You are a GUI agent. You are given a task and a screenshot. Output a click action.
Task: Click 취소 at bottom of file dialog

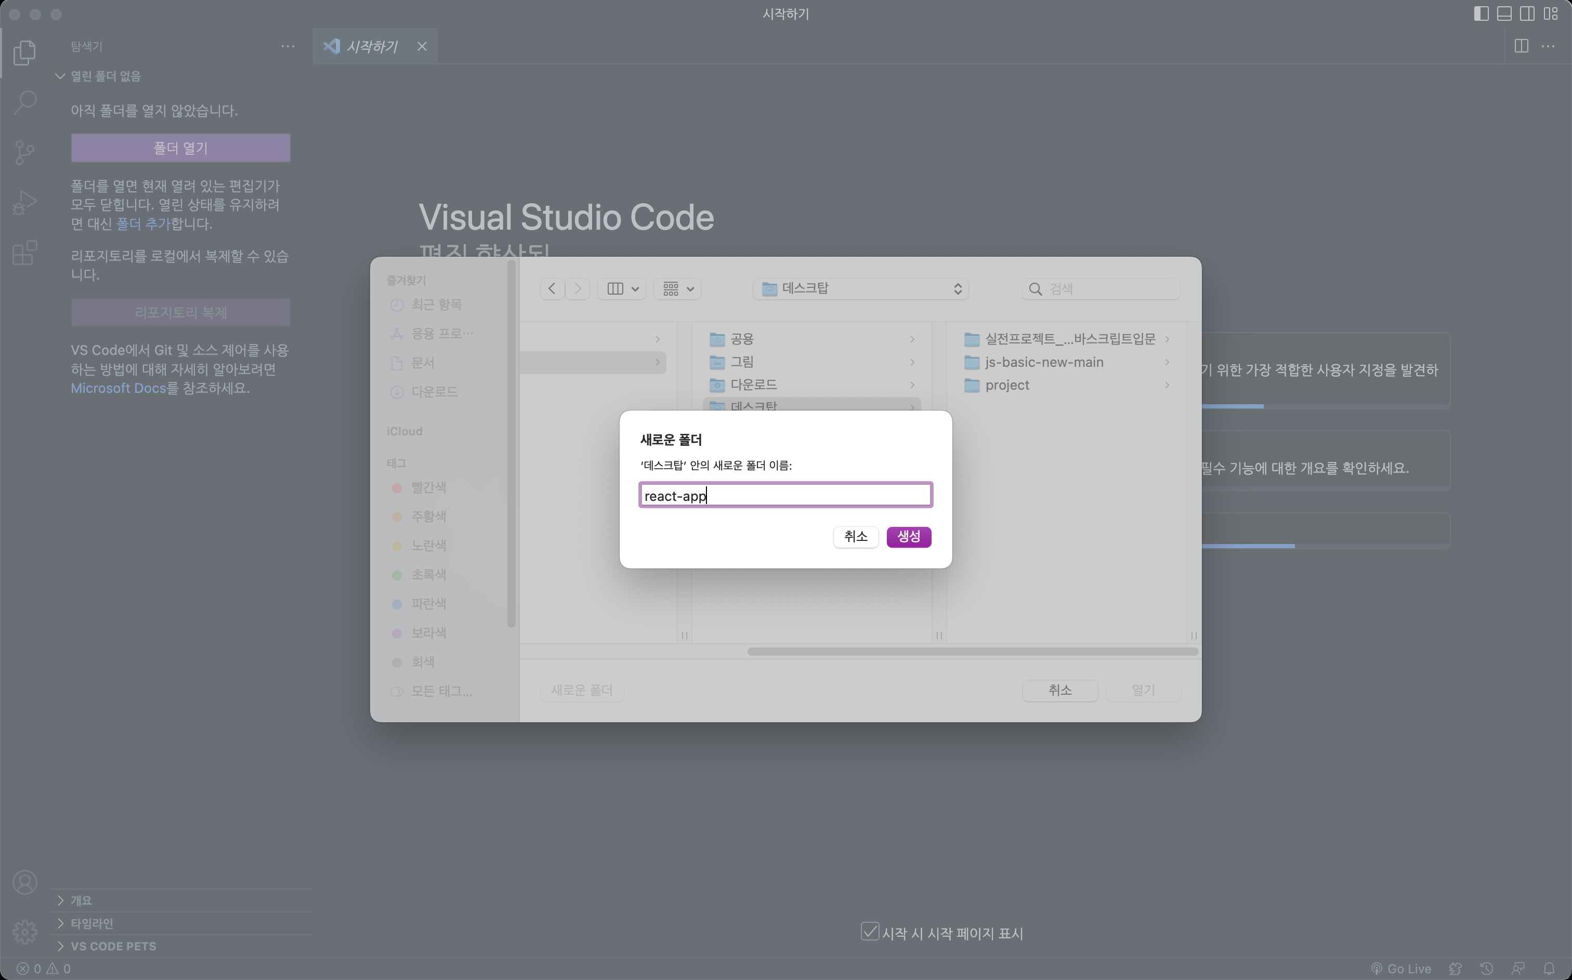point(1060,690)
